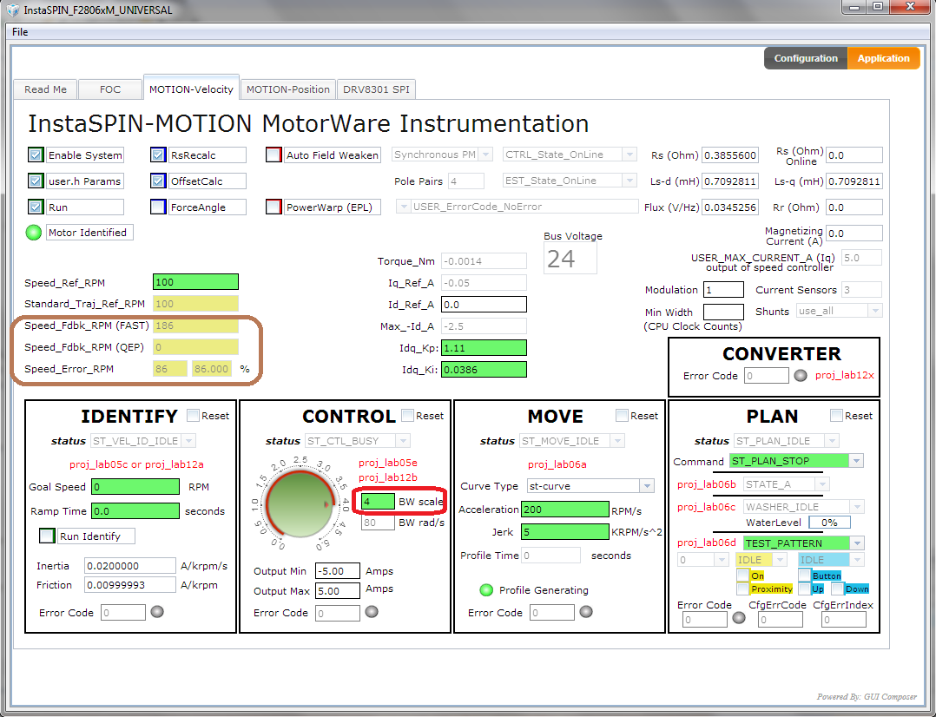Screen dimensions: 936x717
Task: Click the PLAN Error Code LED indicator
Action: coord(739,618)
